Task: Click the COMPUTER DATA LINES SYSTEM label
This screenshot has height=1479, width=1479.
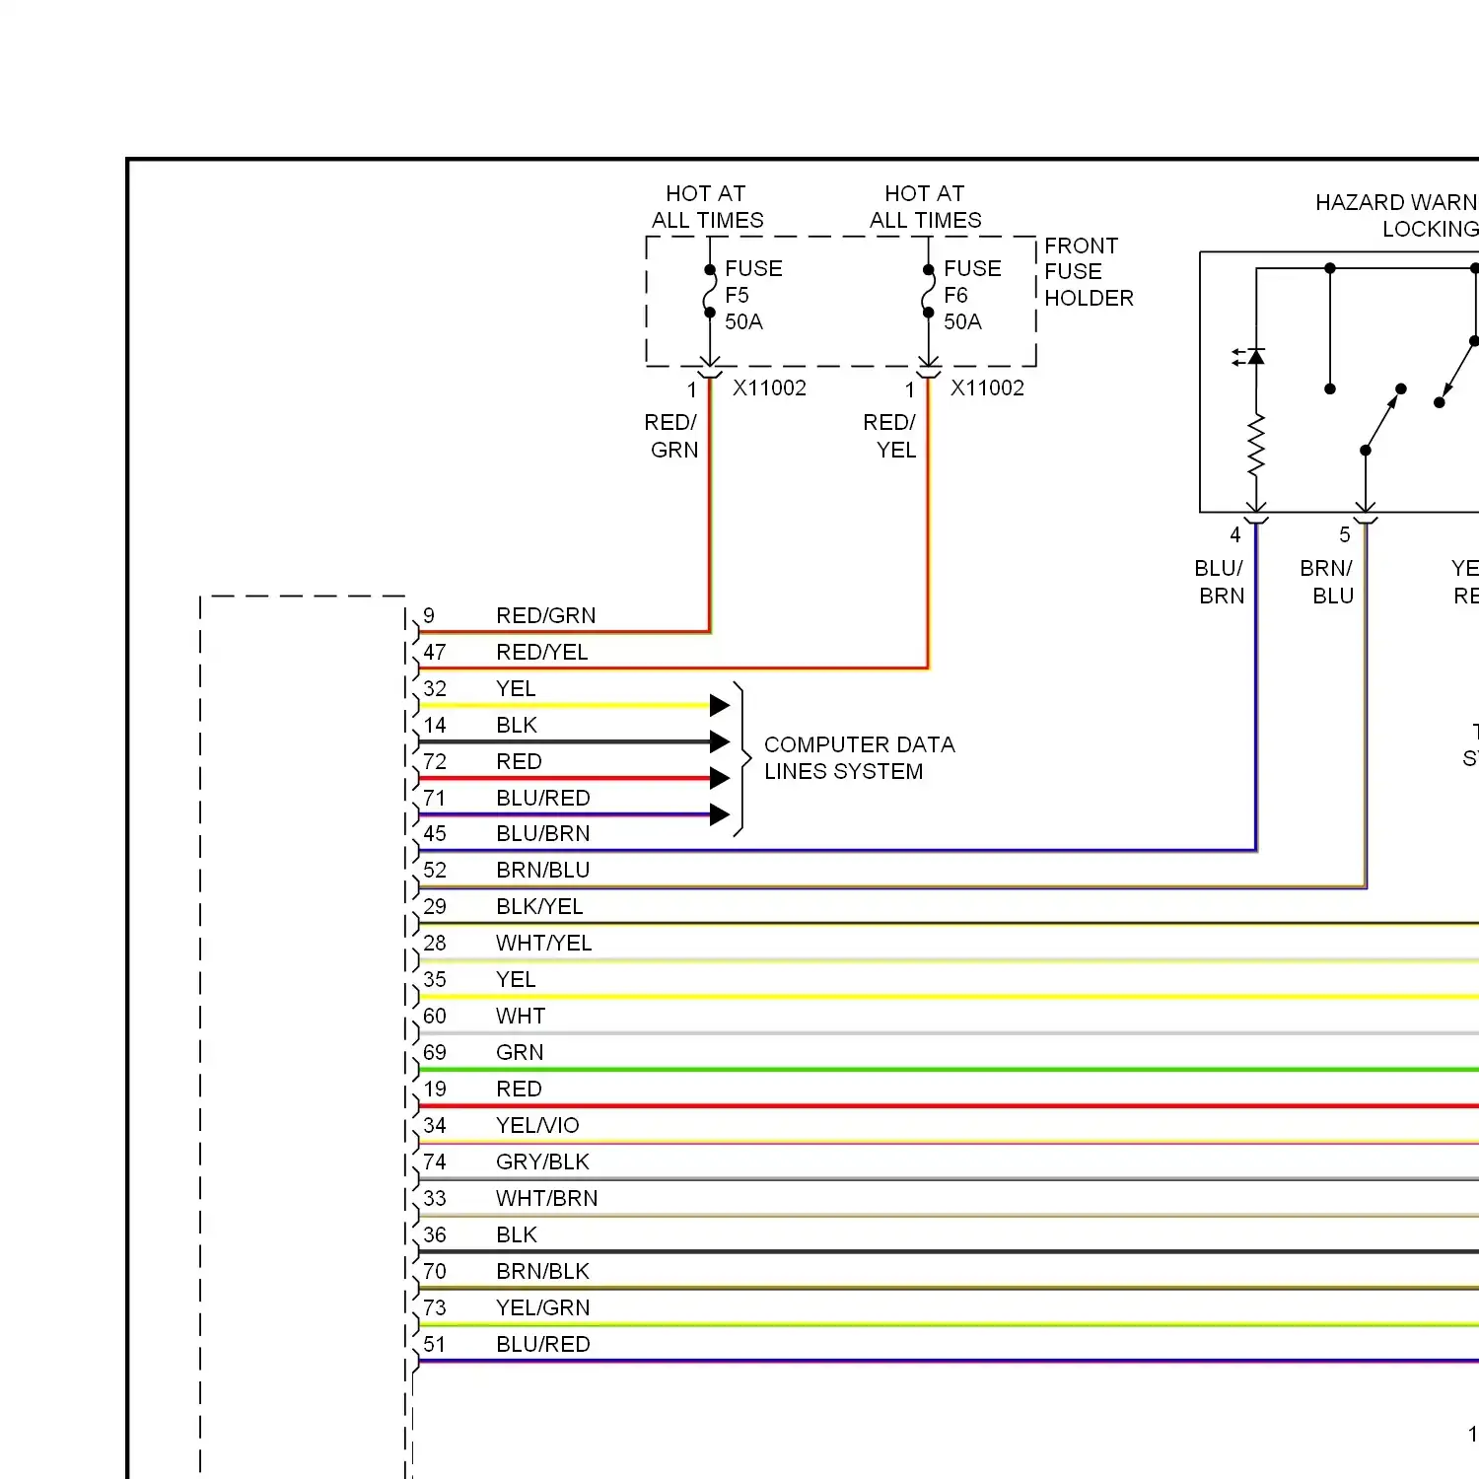Action: [859, 757]
